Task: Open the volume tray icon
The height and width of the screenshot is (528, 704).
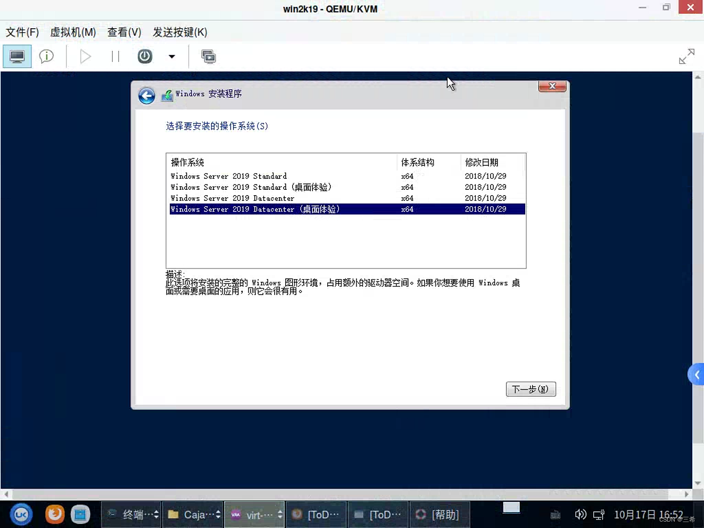Action: (580, 514)
